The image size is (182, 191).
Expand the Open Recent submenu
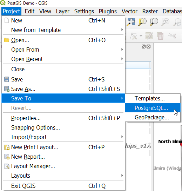click(x=63, y=59)
